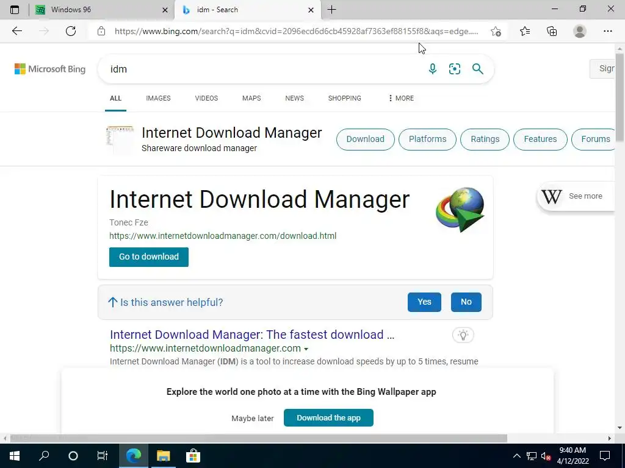
Task: Expand the dropdown arrow next to internetdownloadmanager.com
Action: (306, 349)
